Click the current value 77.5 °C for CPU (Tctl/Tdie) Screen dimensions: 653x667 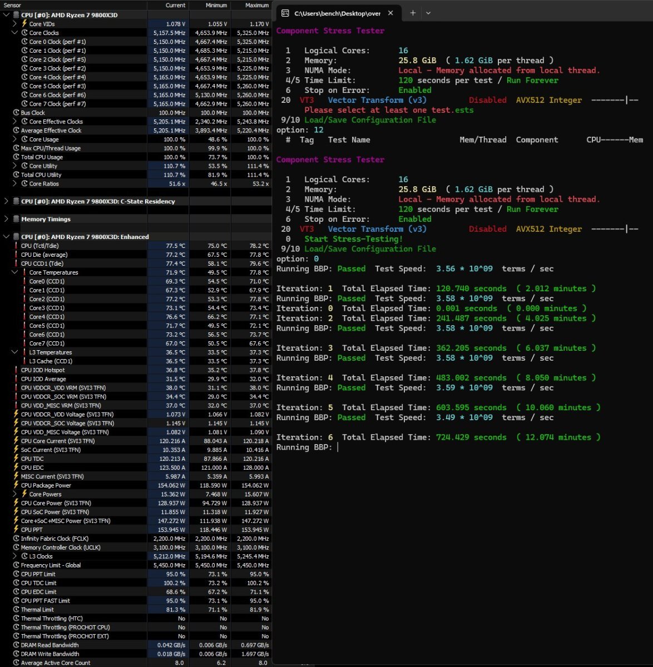click(x=175, y=246)
